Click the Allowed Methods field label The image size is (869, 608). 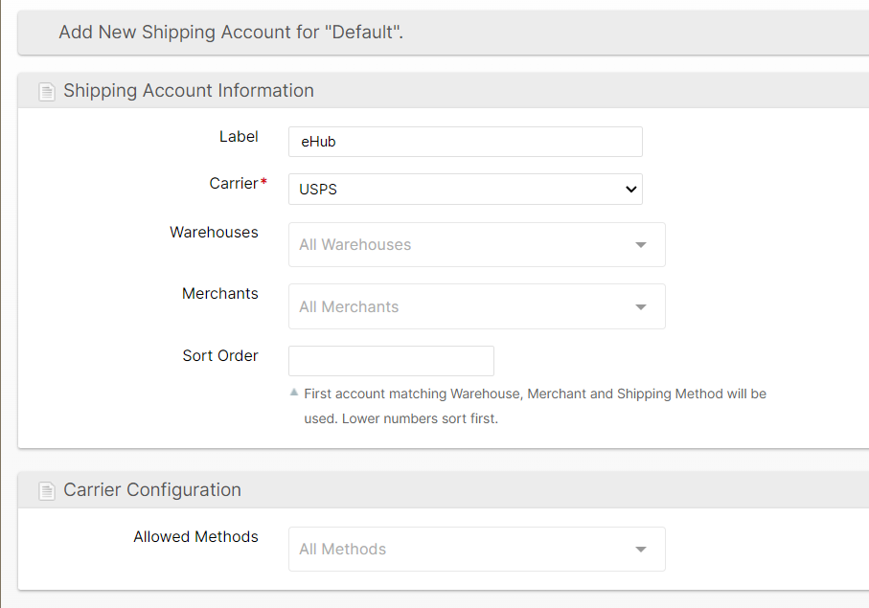point(195,536)
